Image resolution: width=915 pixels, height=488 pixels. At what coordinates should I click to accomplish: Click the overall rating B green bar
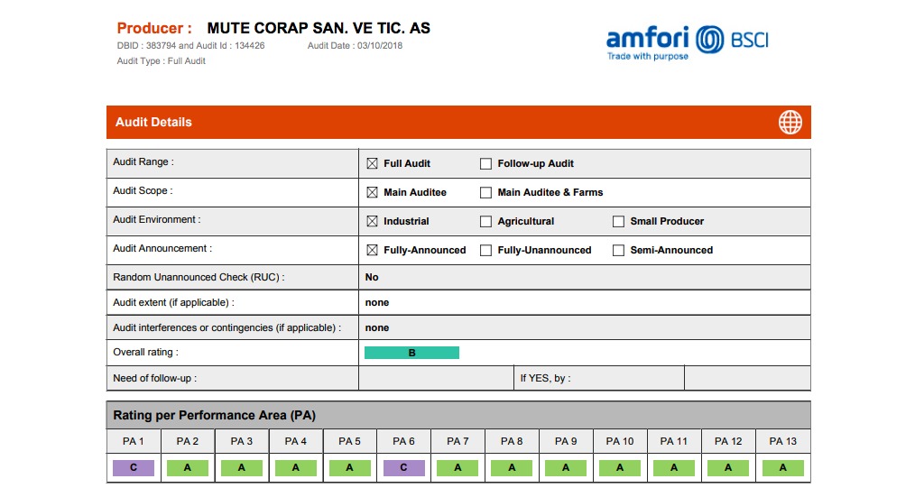(411, 353)
